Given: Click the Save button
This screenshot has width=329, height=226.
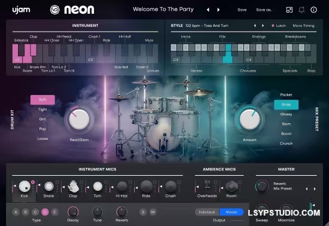Looking at the screenshot, I should coord(242,10).
